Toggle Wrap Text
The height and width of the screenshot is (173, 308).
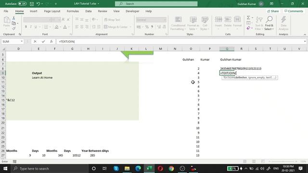click(112, 20)
